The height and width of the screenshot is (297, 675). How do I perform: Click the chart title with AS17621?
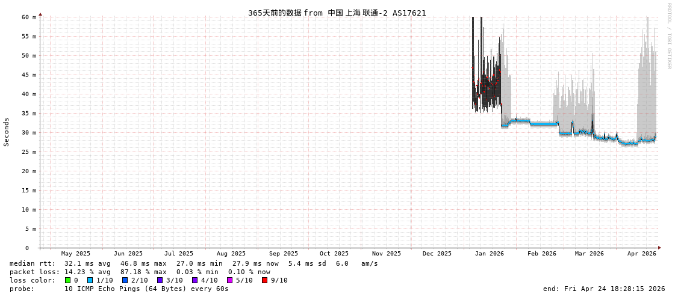pos(337,13)
